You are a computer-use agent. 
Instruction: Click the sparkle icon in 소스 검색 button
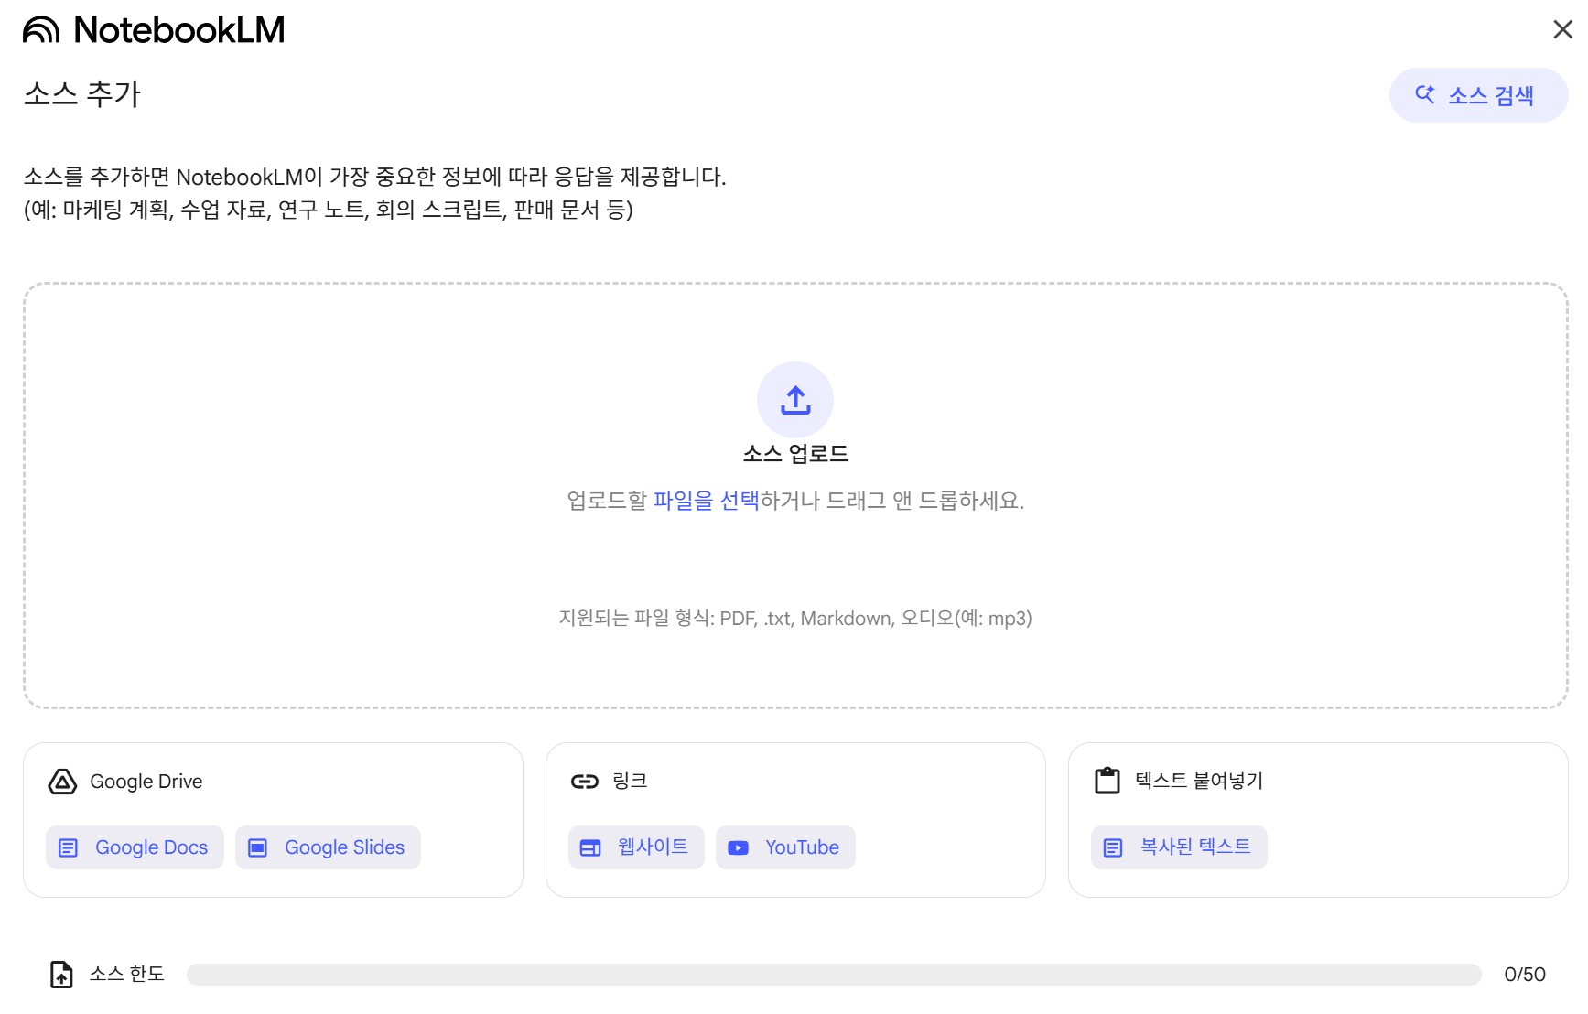point(1424,93)
